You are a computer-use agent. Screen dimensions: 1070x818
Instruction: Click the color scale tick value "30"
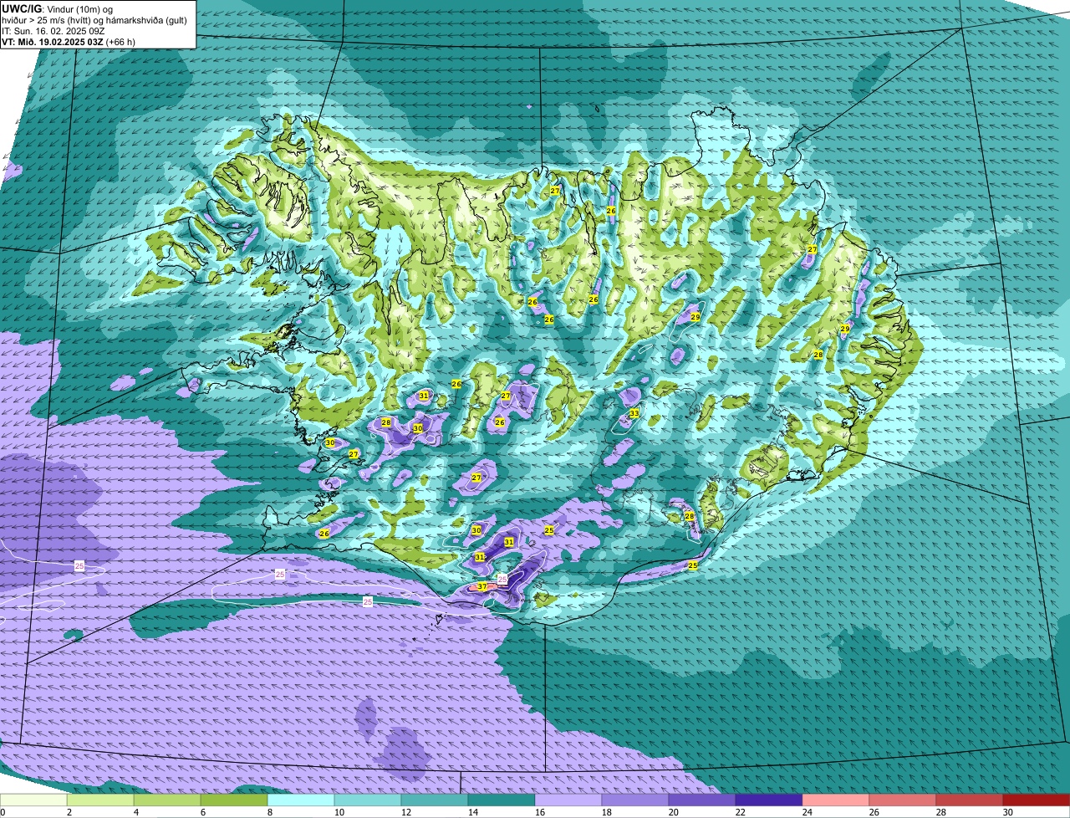pos(1008,812)
